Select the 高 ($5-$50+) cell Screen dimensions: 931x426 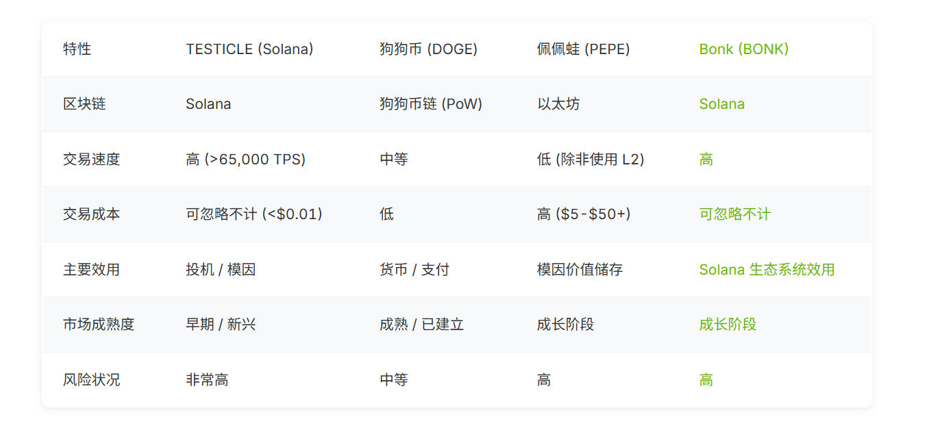[x=584, y=214]
